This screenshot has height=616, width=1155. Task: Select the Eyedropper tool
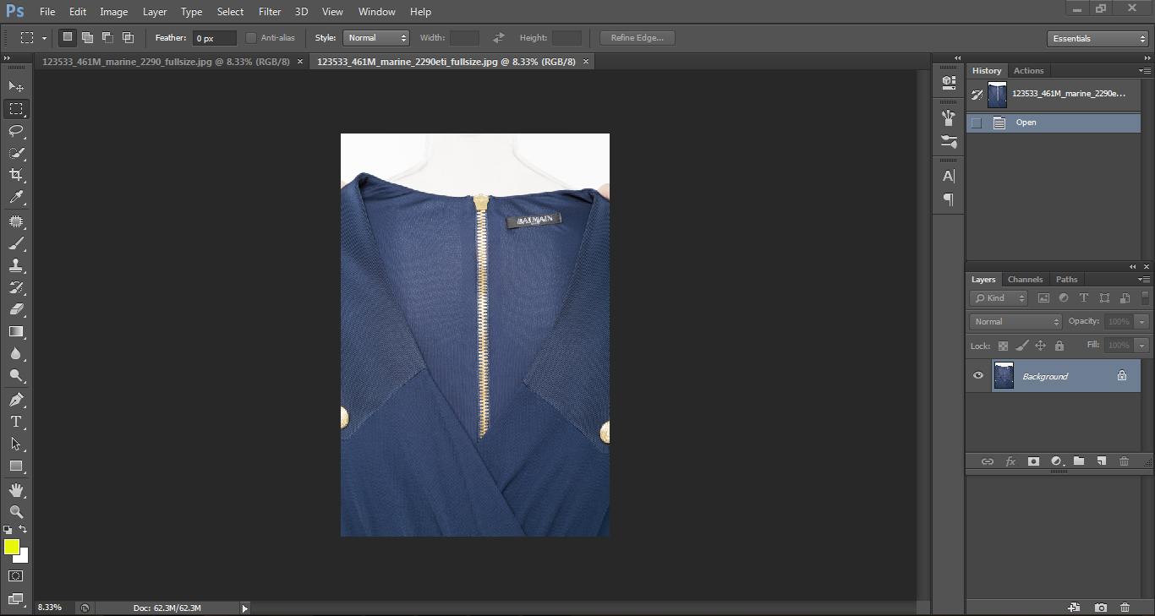coord(16,198)
